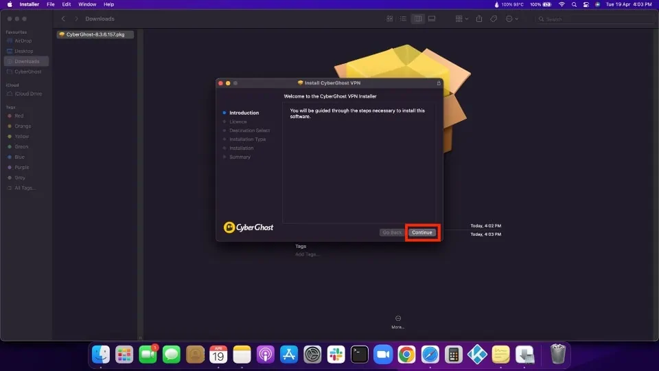Image resolution: width=659 pixels, height=371 pixels.
Task: Select the Red tag in sidebar
Action: click(19, 115)
